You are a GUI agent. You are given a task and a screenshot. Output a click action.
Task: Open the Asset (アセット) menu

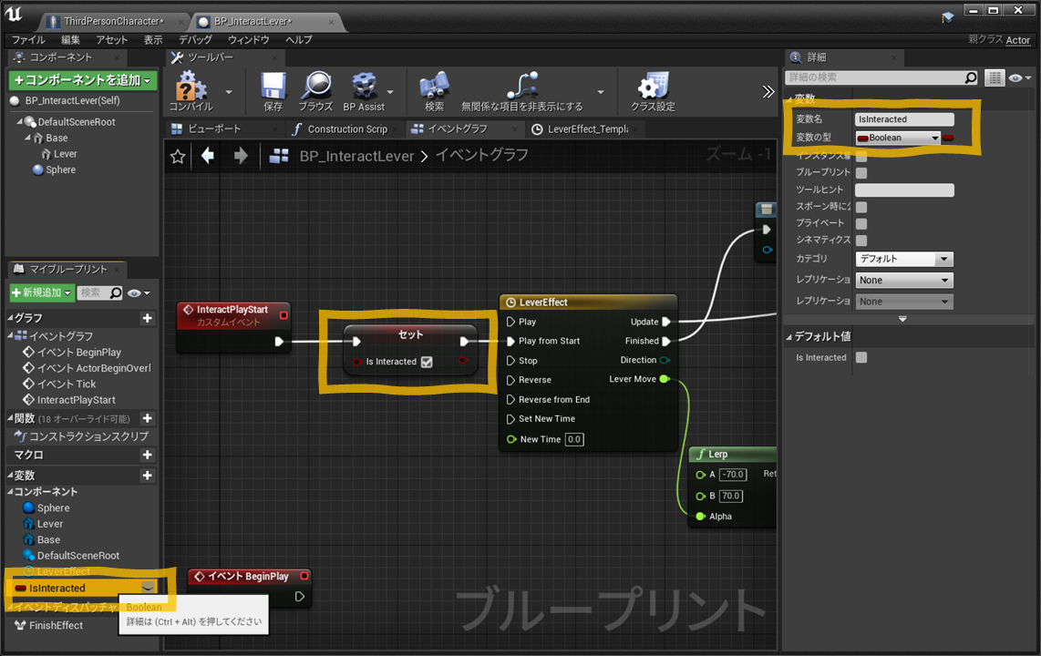tap(111, 40)
